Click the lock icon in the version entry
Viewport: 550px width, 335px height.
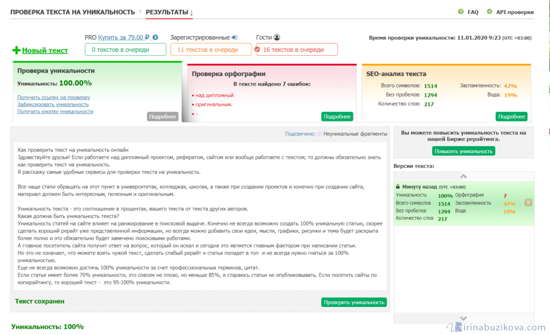[x=397, y=187]
